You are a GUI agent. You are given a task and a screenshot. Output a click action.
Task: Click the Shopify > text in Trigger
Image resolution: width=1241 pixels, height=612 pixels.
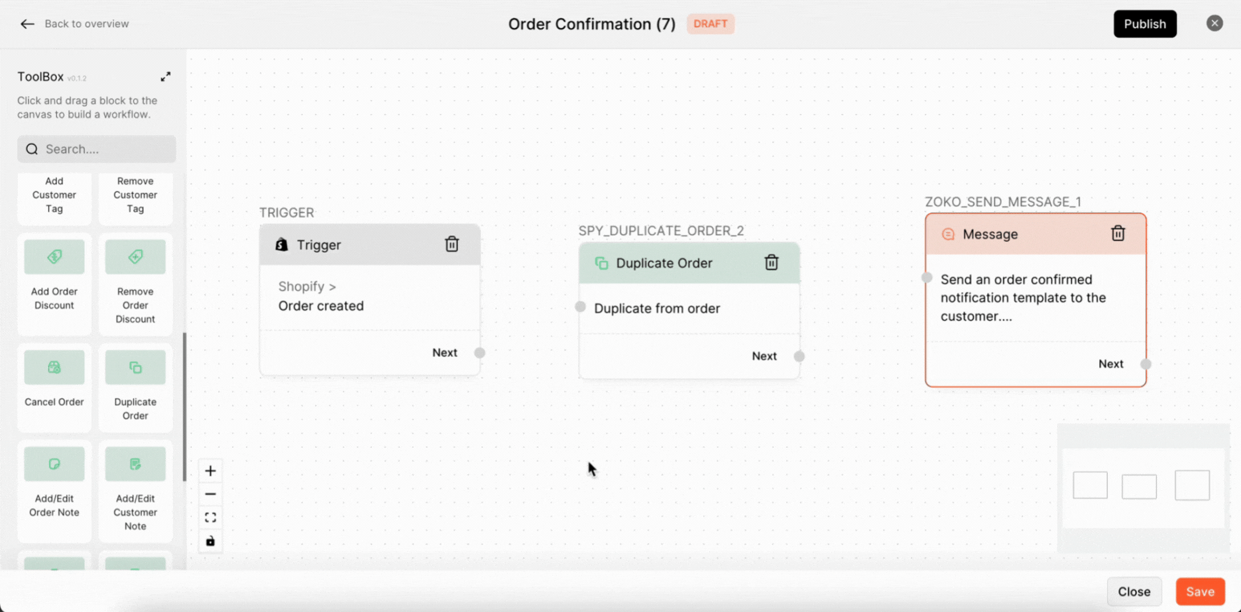click(x=307, y=287)
